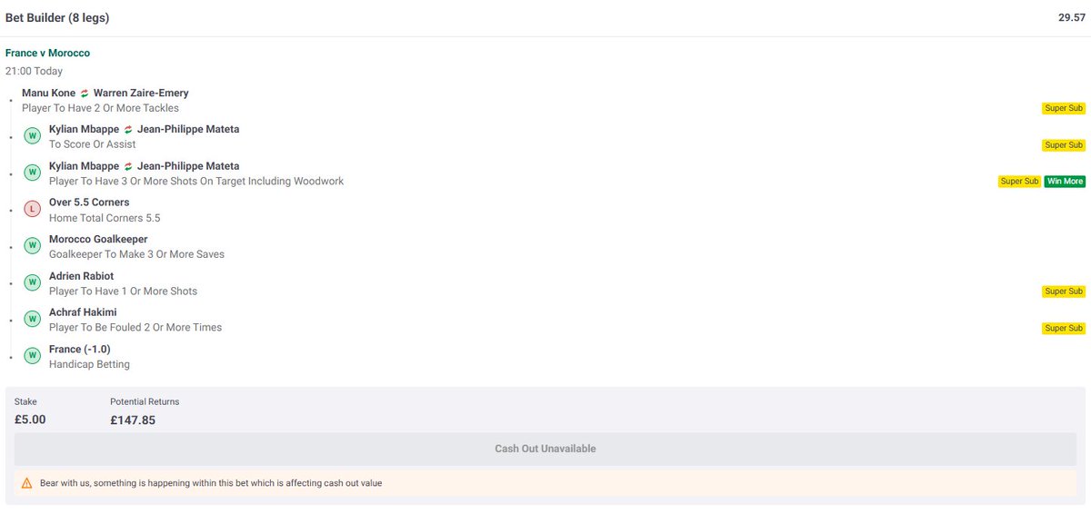Viewport: 1091px width, 514px height.
Task: Click the orange warning triangle icon
Action: tap(26, 483)
